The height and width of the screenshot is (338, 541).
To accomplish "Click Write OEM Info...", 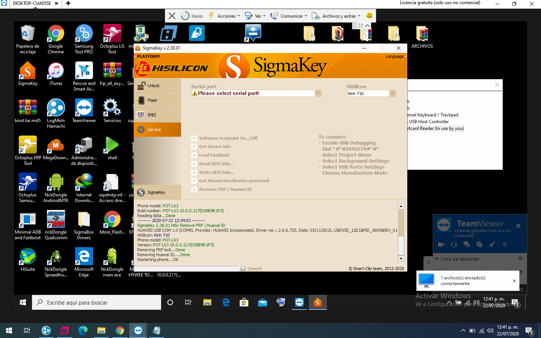I will point(216,172).
